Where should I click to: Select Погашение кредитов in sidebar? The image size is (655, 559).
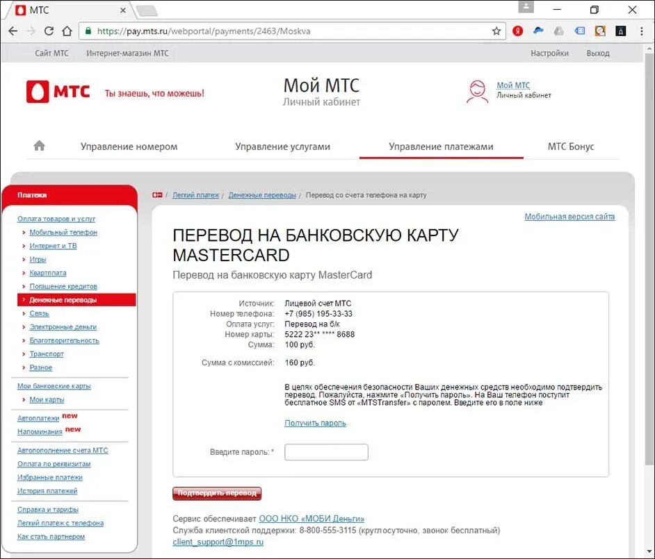(63, 286)
